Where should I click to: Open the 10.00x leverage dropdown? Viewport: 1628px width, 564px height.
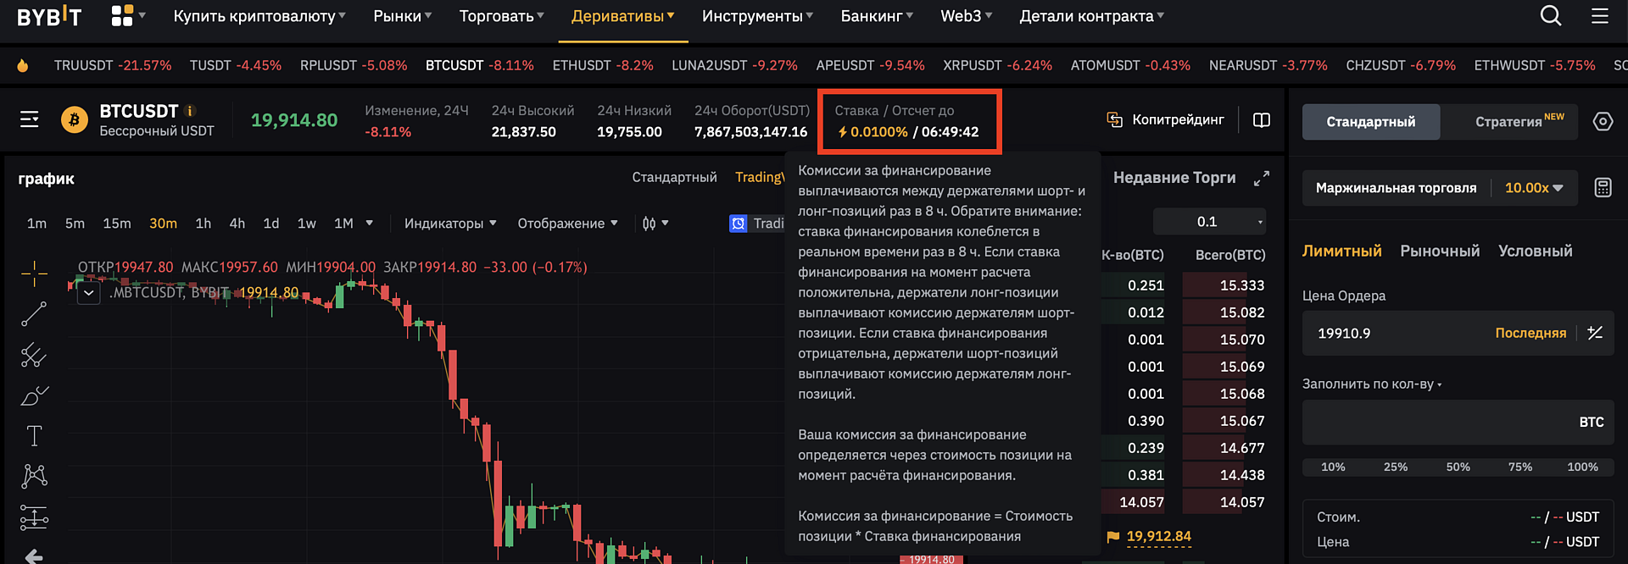coord(1534,187)
